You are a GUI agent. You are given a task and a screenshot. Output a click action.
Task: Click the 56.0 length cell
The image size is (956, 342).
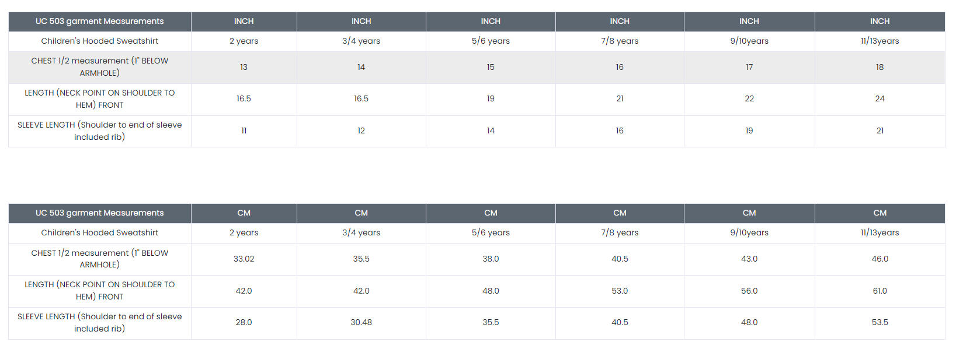[749, 291]
